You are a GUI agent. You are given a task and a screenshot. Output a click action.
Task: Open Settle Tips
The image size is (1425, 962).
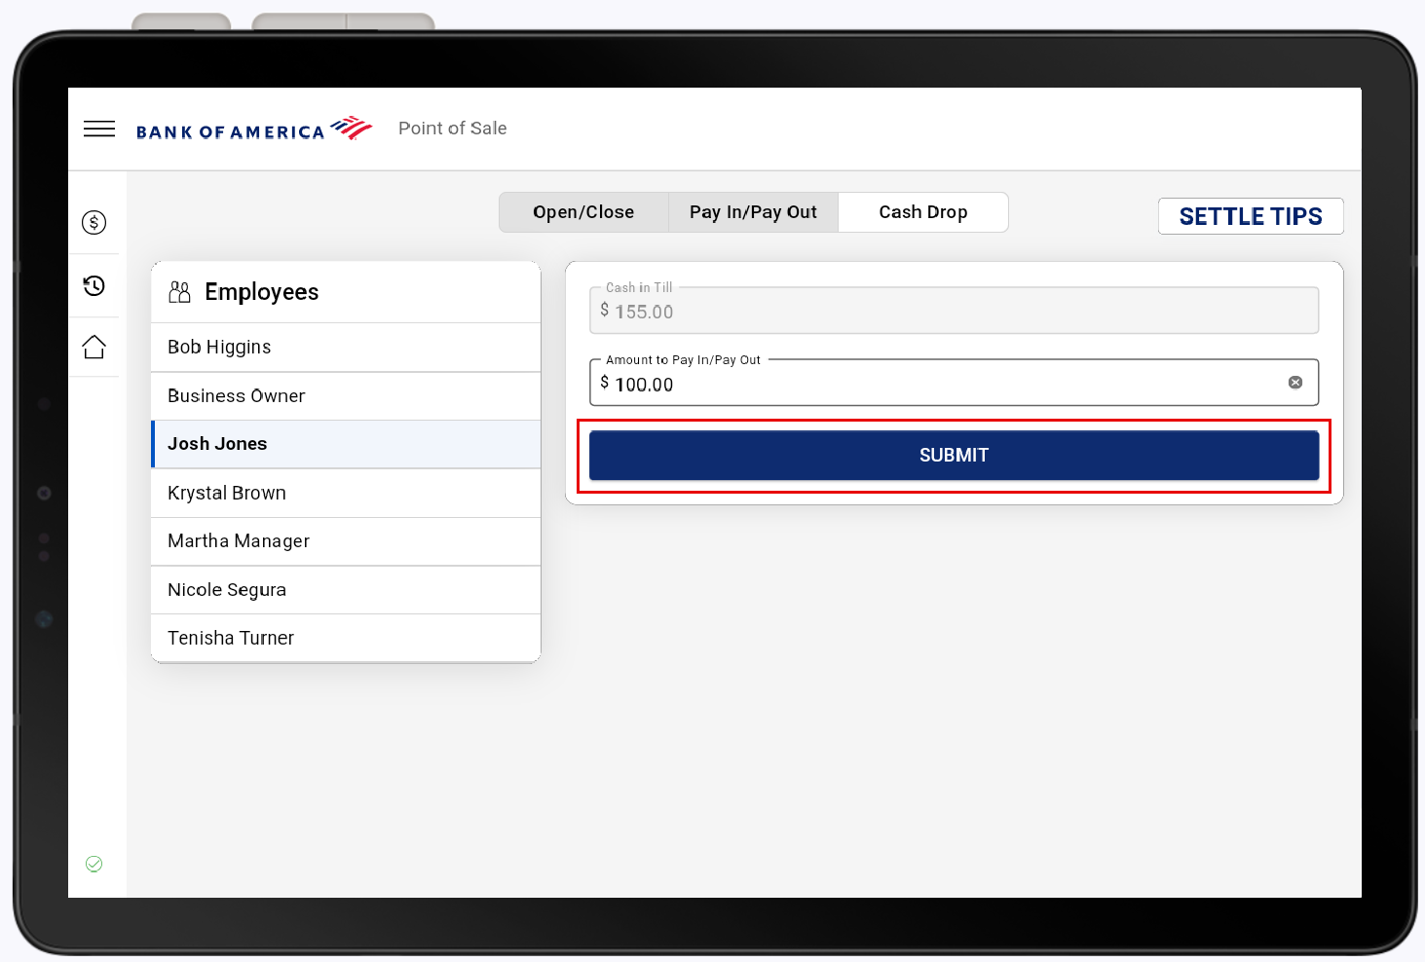[1251, 216]
